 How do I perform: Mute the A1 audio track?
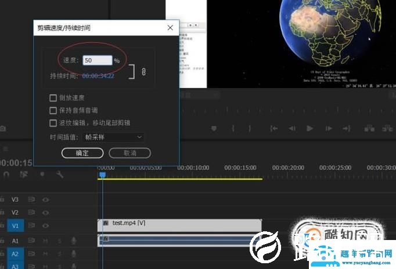tap(45, 241)
